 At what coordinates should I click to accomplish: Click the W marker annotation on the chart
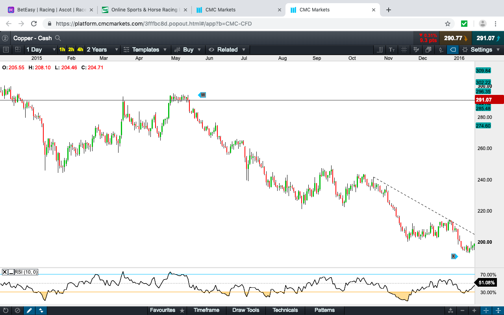tap(202, 94)
